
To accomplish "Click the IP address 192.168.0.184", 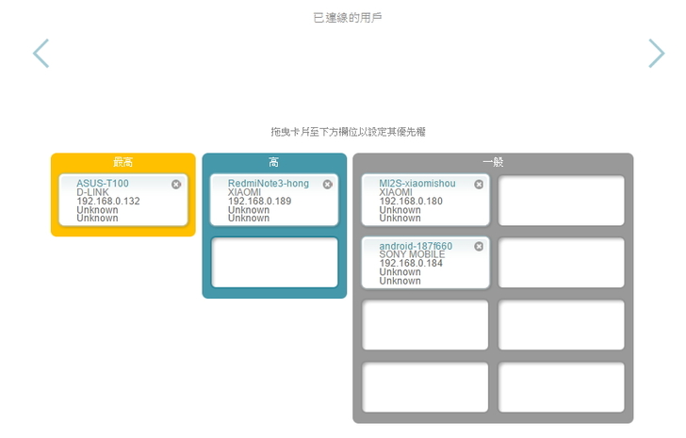I will [x=411, y=263].
